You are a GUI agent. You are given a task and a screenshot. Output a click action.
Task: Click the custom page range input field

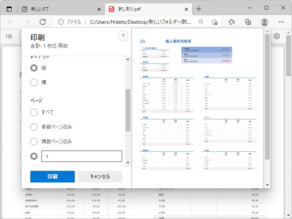point(81,156)
